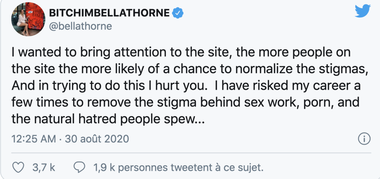Click the blue verified badge
The image size is (380, 179).
tap(177, 13)
